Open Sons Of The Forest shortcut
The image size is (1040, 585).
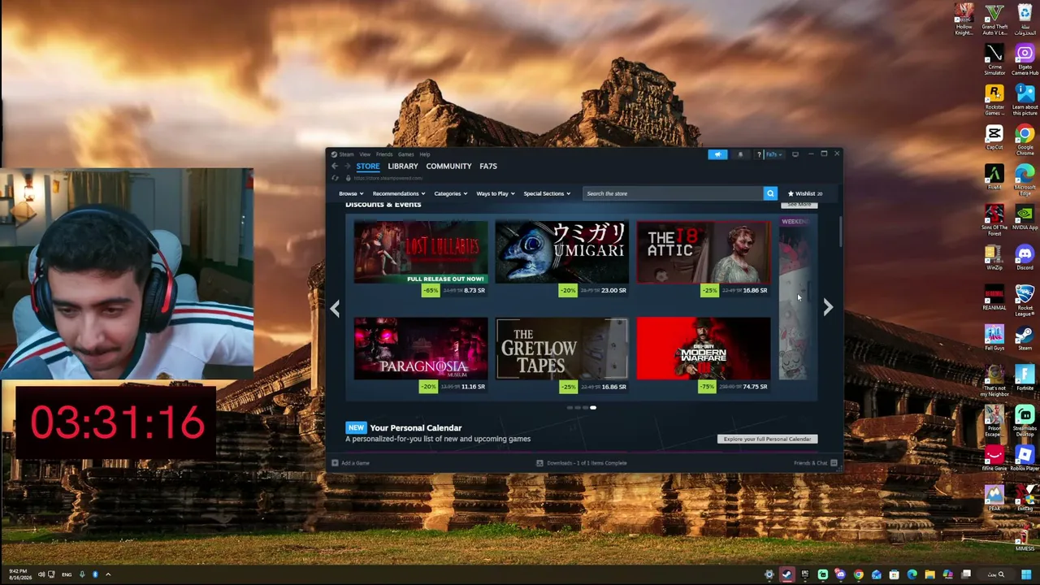[x=994, y=219]
